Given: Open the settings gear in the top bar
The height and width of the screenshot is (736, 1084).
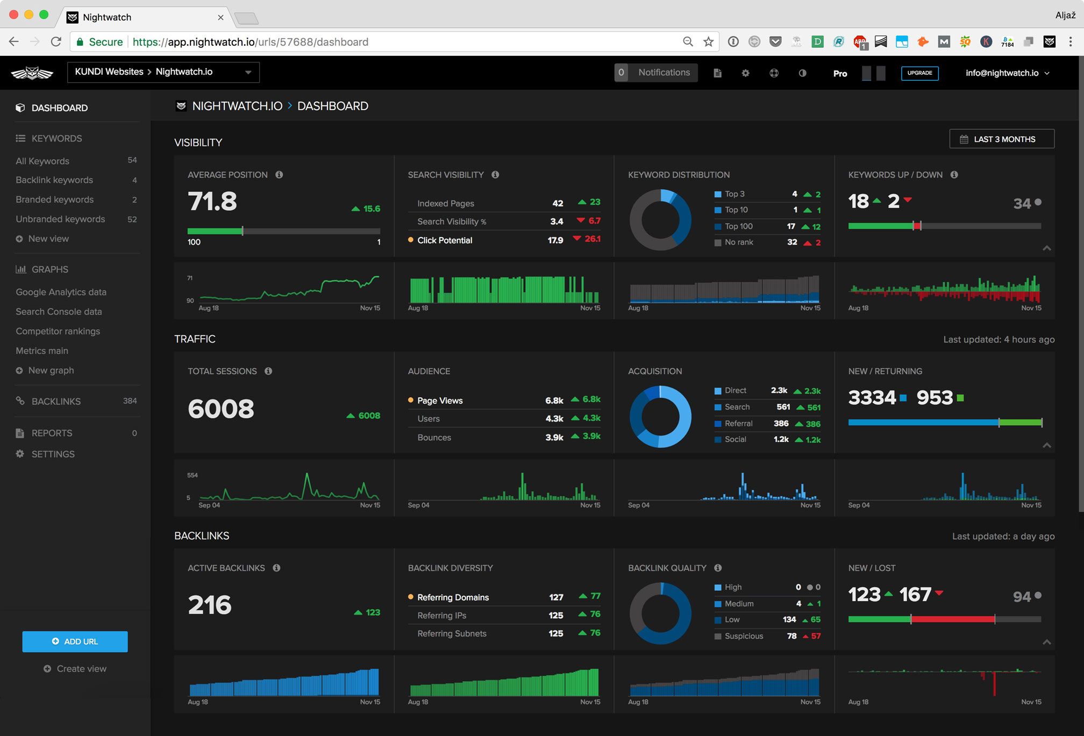Looking at the screenshot, I should click(746, 73).
